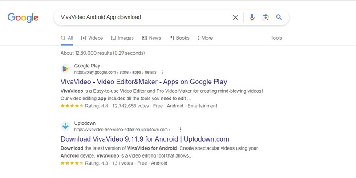Screen dimensions: 356x178
Task: Start voice search with microphone icon
Action: coord(252,17)
